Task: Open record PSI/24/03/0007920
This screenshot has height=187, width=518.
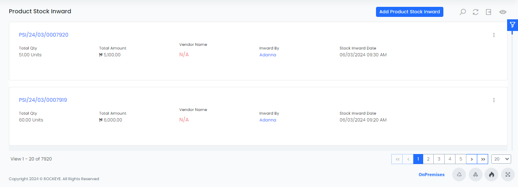Action: pyautogui.click(x=44, y=35)
